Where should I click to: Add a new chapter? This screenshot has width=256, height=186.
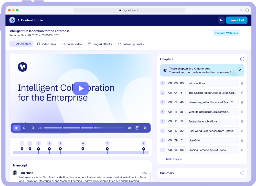pyautogui.click(x=172, y=159)
